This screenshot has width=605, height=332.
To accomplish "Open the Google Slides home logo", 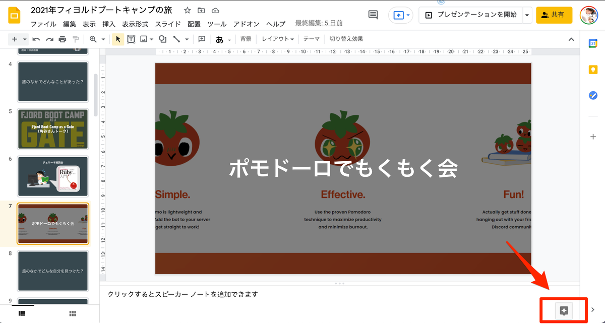I will tap(14, 16).
